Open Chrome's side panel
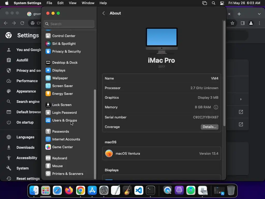Screen dimensions: 265x199 click(x=243, y=23)
